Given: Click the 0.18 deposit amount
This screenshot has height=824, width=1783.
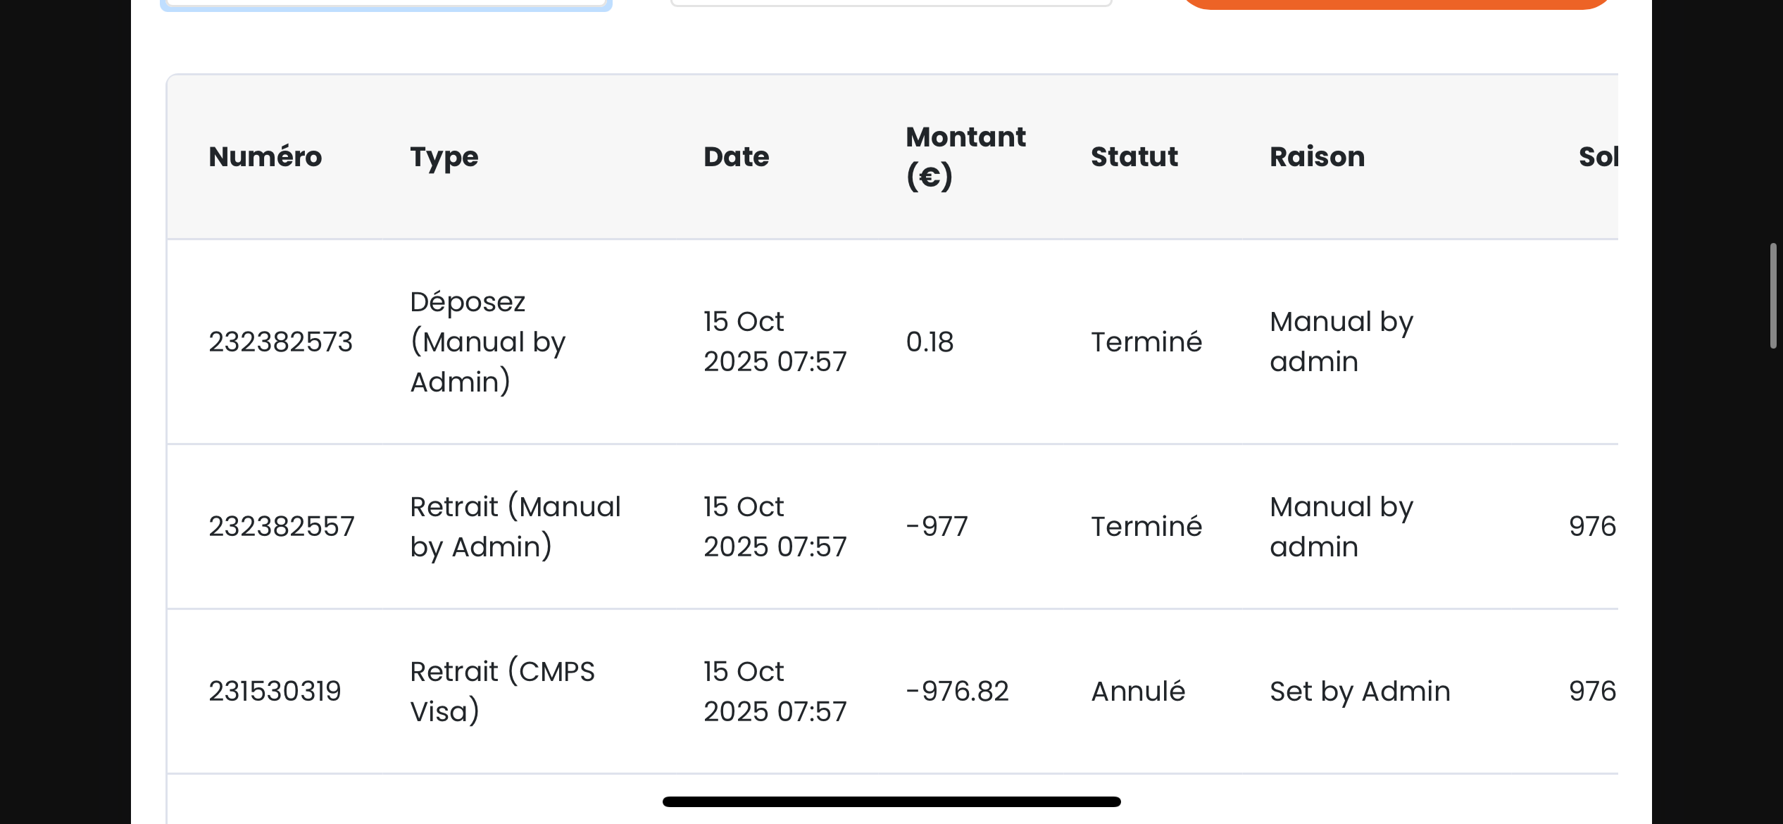Looking at the screenshot, I should pos(930,342).
